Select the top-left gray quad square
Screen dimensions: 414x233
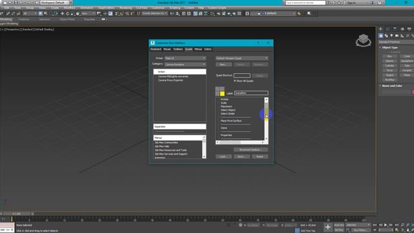tap(217, 89)
